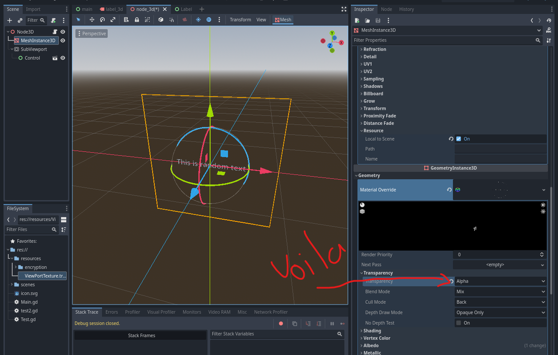Image resolution: width=558 pixels, height=355 pixels.
Task: Switch to the label_3d scene tab
Action: pos(111,9)
